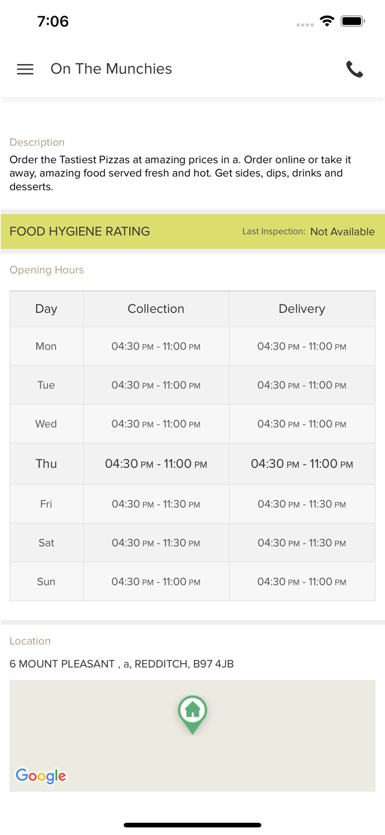The width and height of the screenshot is (385, 835).
Task: Tap the Mon row day label
Action: click(x=46, y=346)
